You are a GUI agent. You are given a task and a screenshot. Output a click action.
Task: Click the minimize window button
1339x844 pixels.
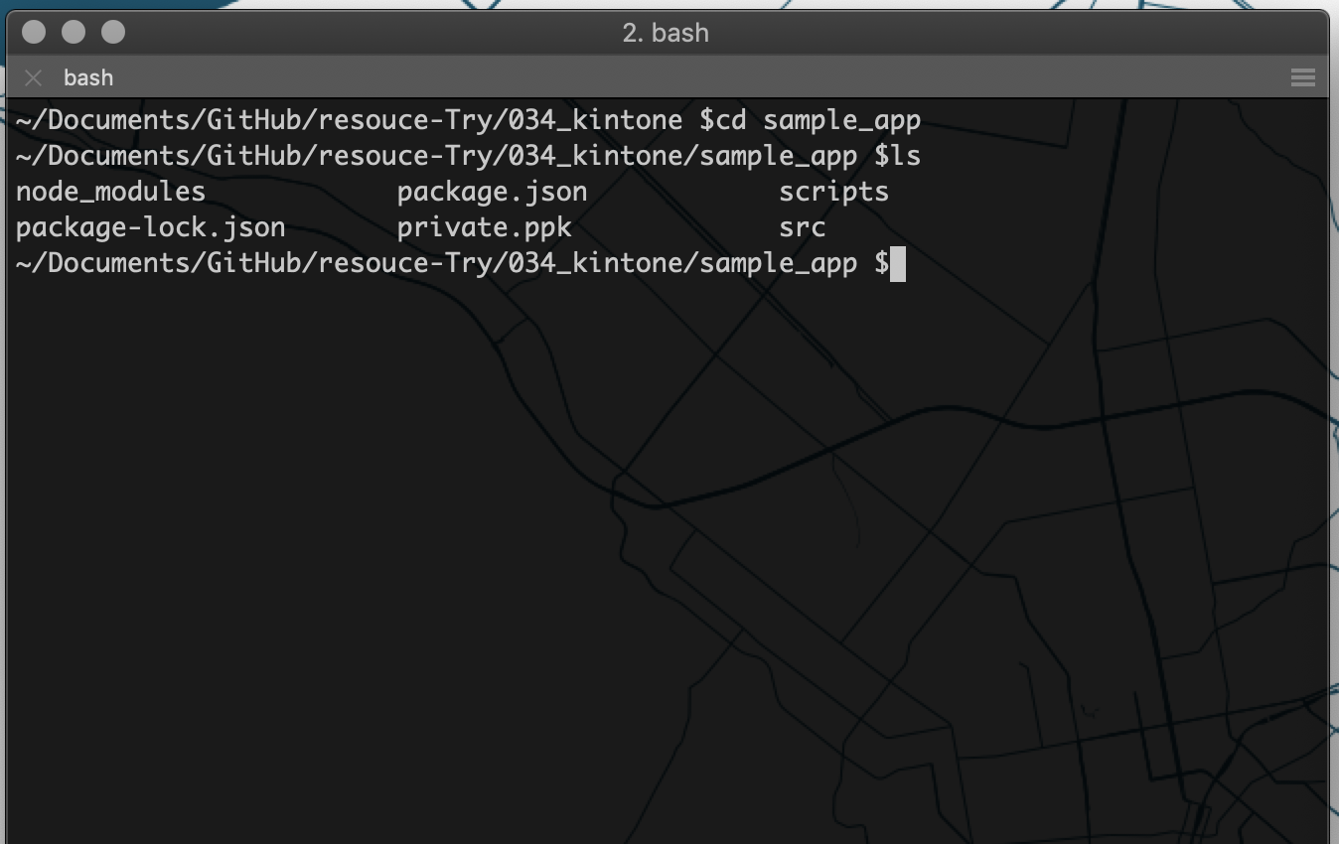[x=74, y=33]
